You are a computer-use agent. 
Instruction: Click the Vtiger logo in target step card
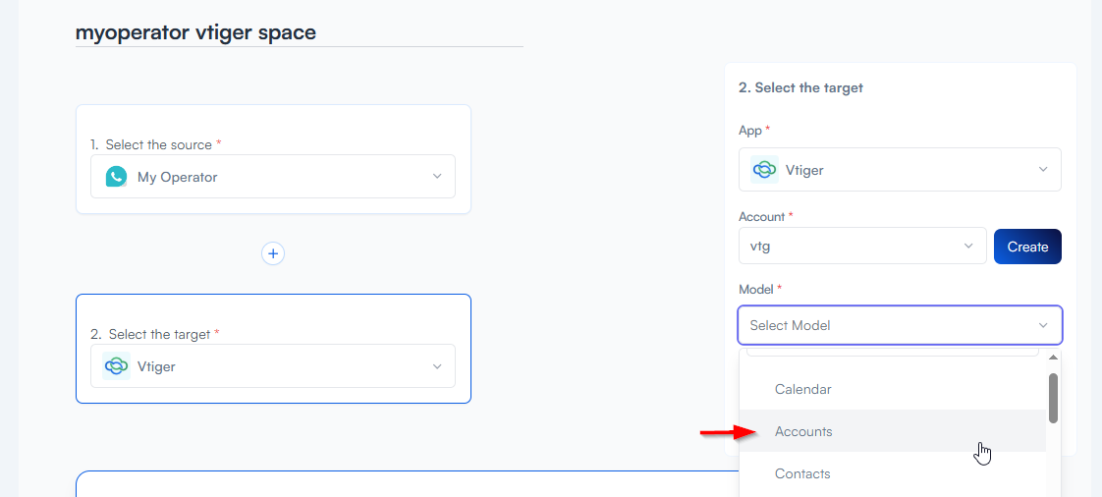(117, 366)
